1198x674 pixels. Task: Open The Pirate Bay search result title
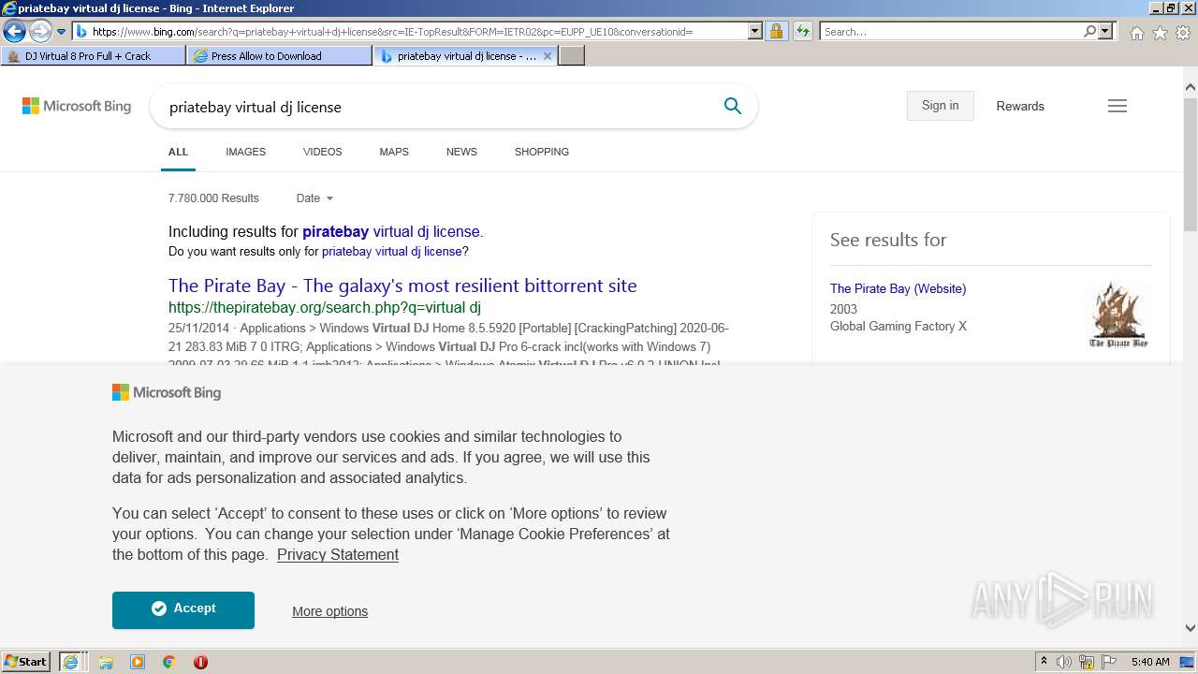tap(402, 286)
